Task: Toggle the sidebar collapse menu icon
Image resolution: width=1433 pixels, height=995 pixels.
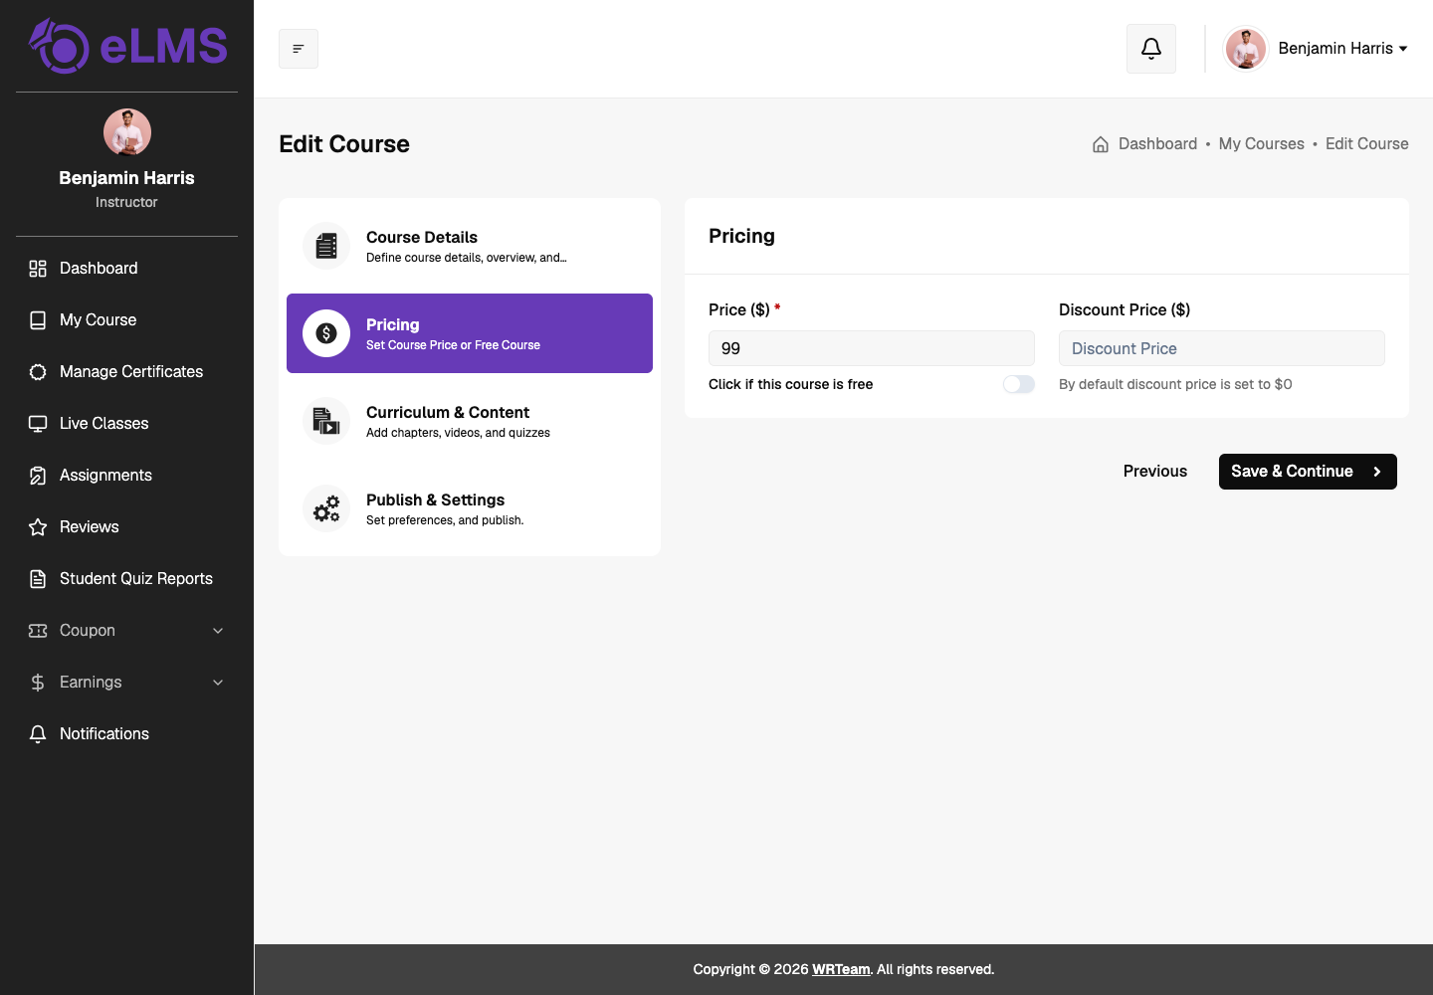Action: click(299, 49)
